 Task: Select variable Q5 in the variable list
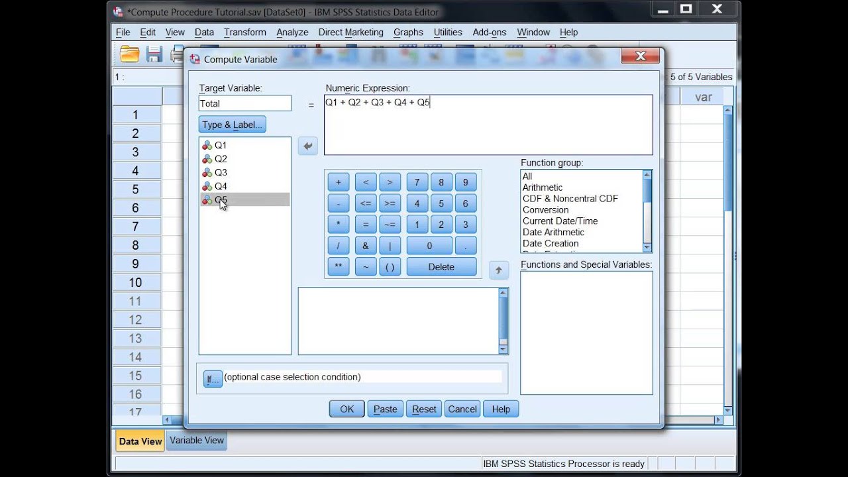click(244, 199)
